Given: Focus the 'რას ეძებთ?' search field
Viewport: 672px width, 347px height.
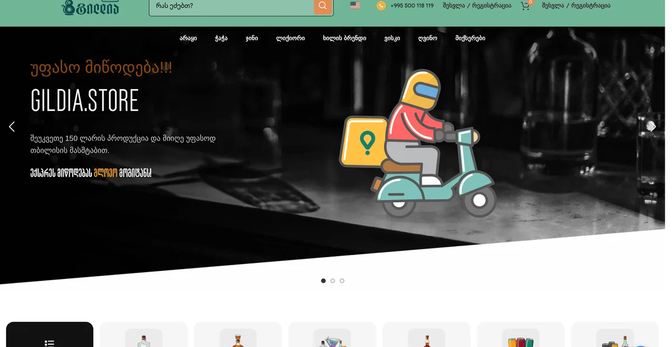Looking at the screenshot, I should point(231,6).
